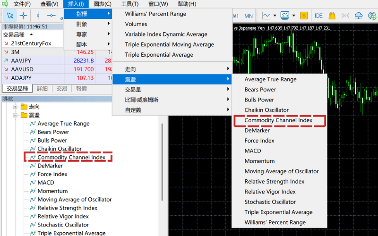Screen dimensions: 378x236
Task: Open the chart type dropdown arrow
Action: pos(275,16)
